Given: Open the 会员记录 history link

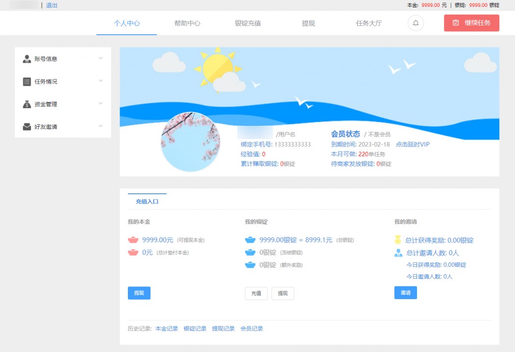Looking at the screenshot, I should point(251,329).
